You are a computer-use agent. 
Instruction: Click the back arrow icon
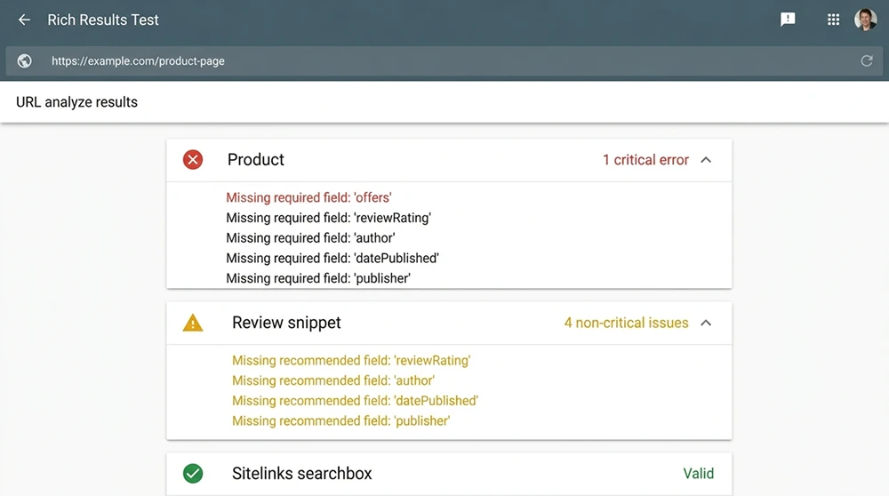[24, 20]
